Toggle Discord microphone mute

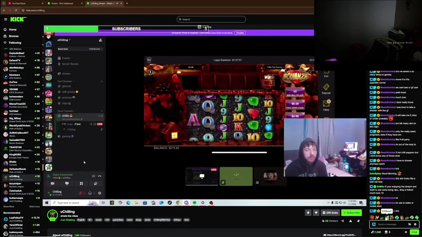(x=80, y=193)
